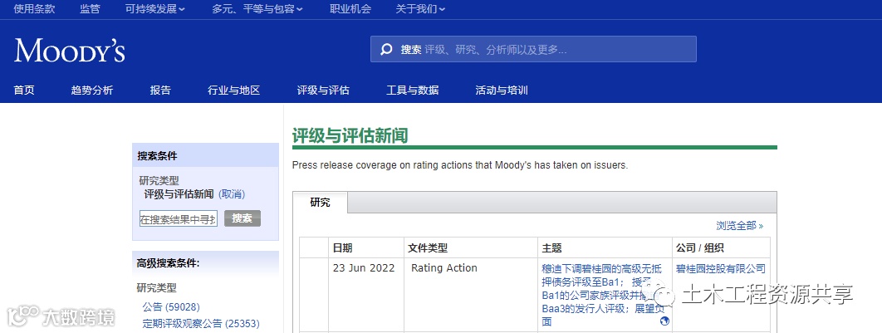Go to 首页 in the navigation bar
882x333 pixels.
[x=24, y=90]
